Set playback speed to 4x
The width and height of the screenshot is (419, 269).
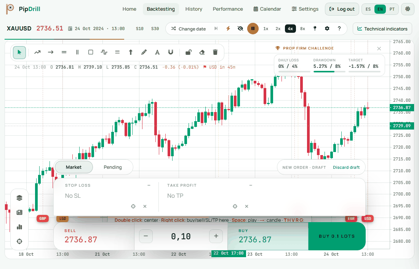[290, 29]
